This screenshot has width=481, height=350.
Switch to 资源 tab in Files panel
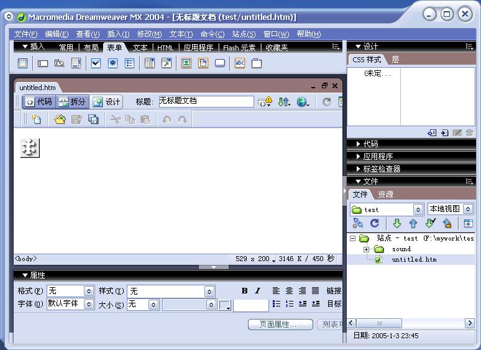[385, 195]
